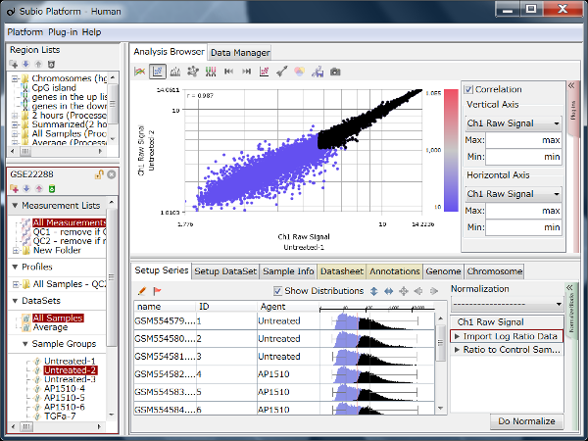Toggle the Show Distributions checkbox
The height and width of the screenshot is (441, 588).
[x=278, y=291]
